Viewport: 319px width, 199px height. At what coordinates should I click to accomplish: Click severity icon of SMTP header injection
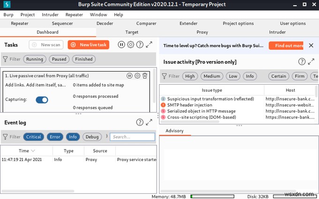click(163, 105)
